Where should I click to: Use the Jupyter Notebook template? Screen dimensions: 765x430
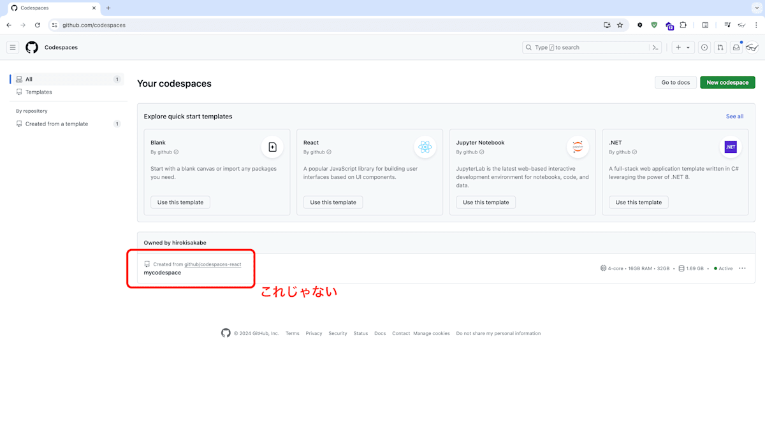(486, 202)
